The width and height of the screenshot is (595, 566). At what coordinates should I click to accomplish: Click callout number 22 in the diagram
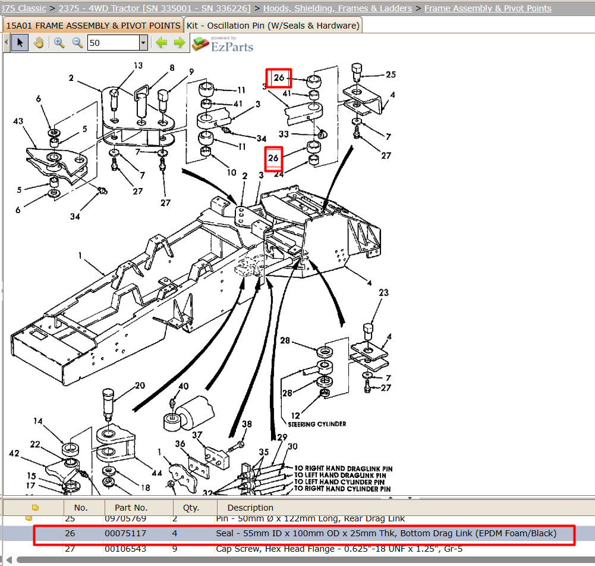pos(35,444)
